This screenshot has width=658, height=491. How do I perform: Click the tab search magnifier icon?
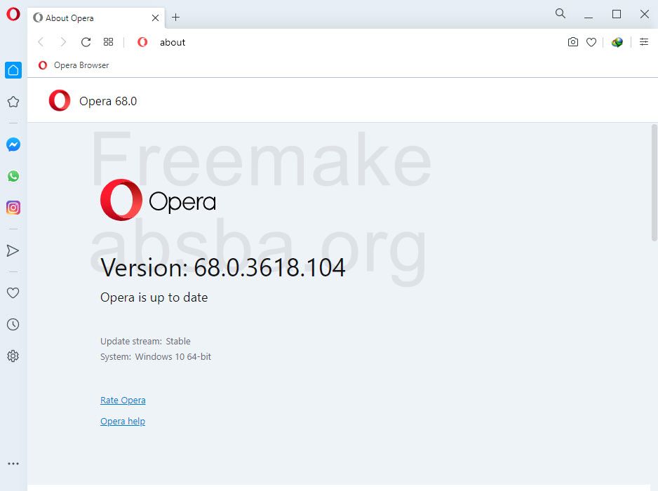(x=560, y=13)
